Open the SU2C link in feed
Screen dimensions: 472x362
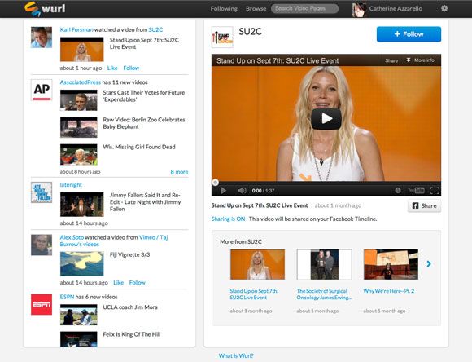tap(155, 29)
